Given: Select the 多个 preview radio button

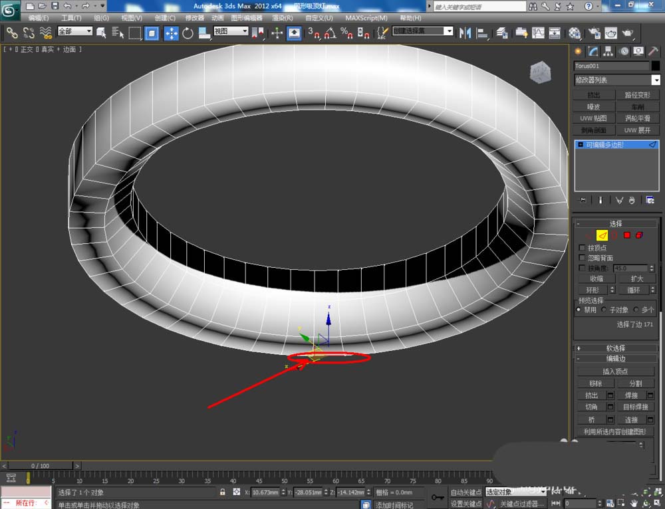Looking at the screenshot, I should click(635, 310).
